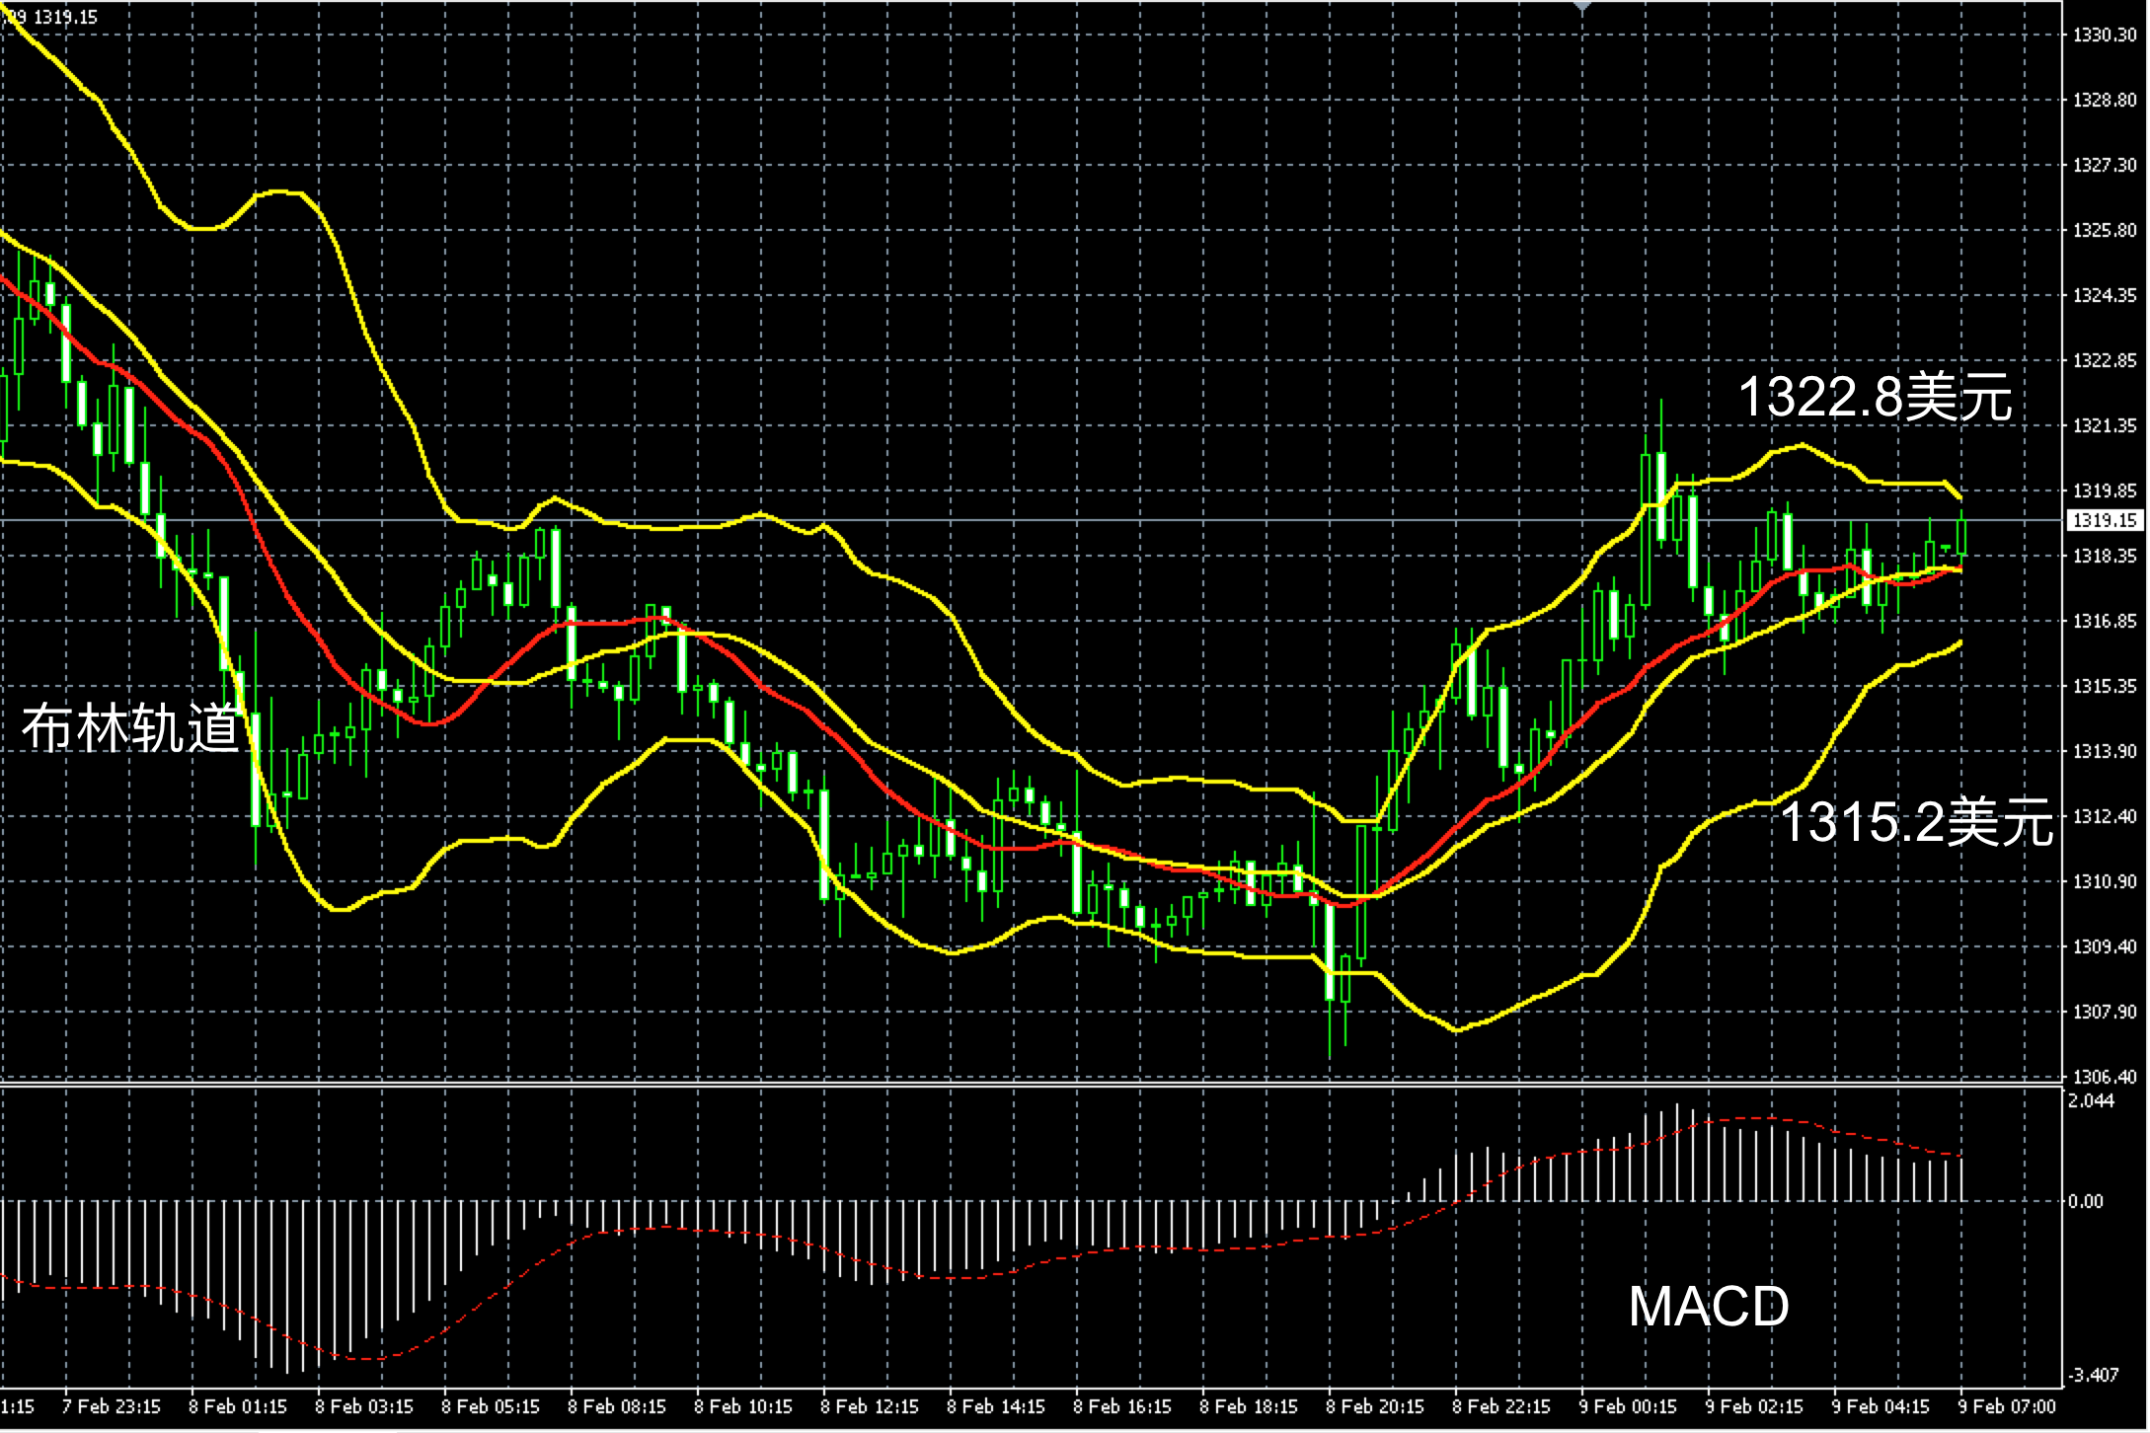
Task: Click time axis label 8 Feb 16:15
Action: pyautogui.click(x=1122, y=1406)
